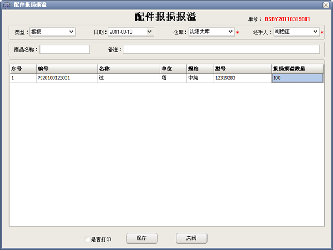Viewport: 333px width, 250px height.
Task: Click the 报损报溢数量 column header
Action: (x=297, y=69)
